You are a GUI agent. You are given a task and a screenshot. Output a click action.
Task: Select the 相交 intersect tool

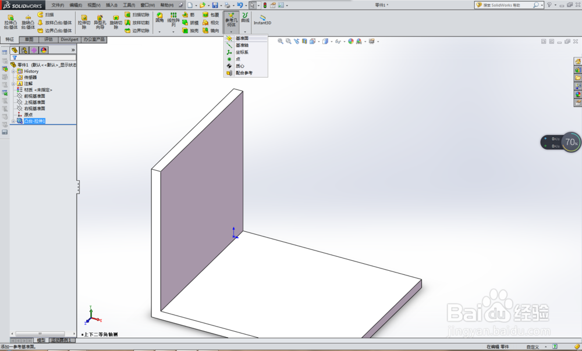point(211,23)
